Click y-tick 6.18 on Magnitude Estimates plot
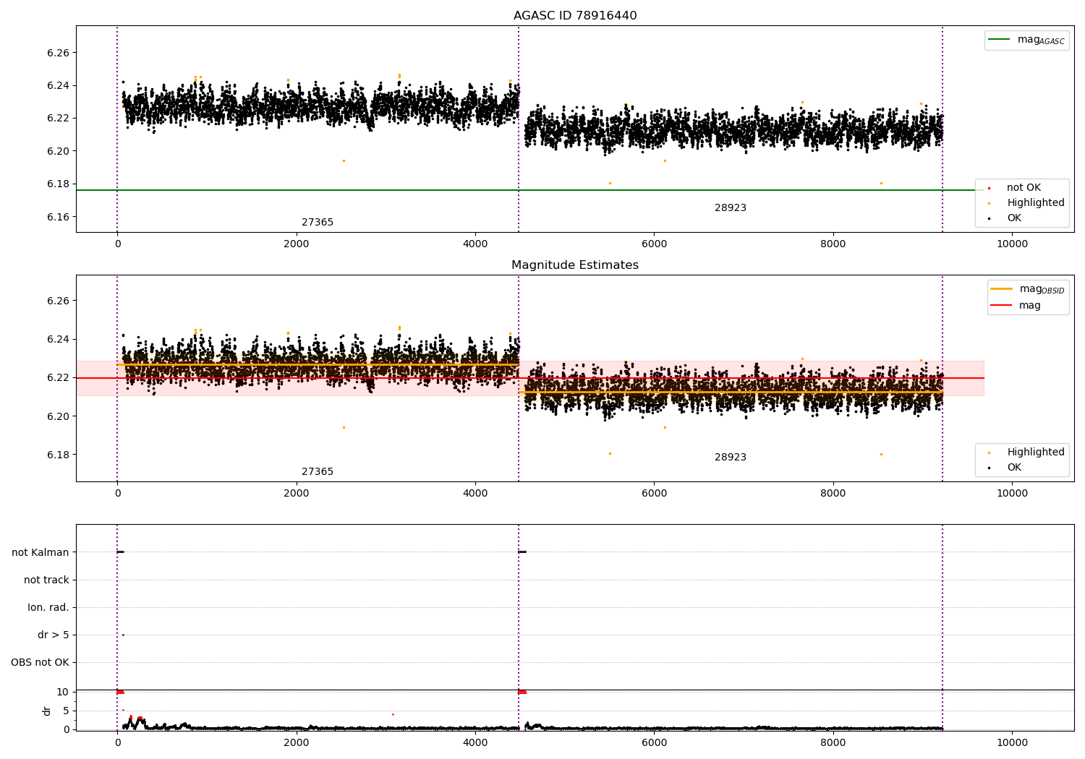 (58, 455)
